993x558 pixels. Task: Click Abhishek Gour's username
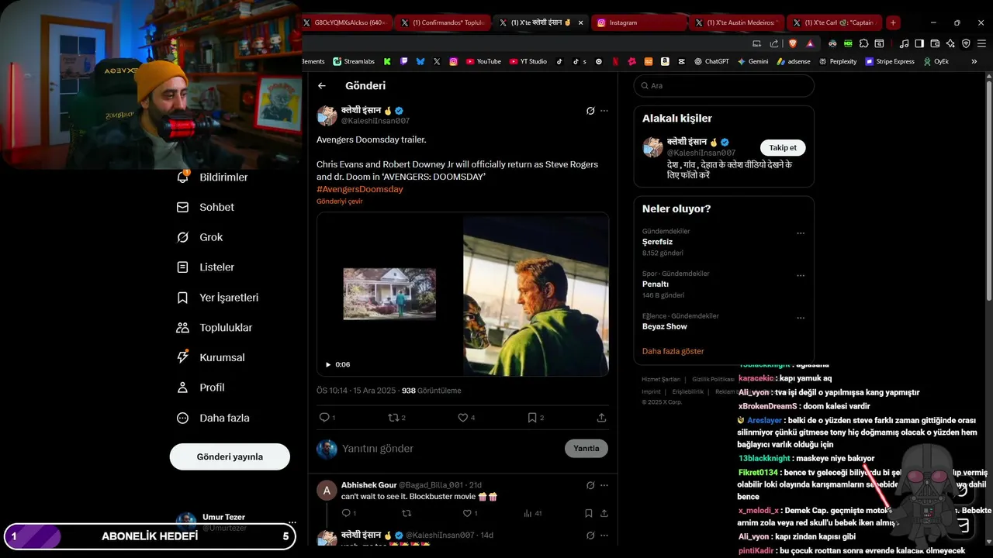(368, 485)
